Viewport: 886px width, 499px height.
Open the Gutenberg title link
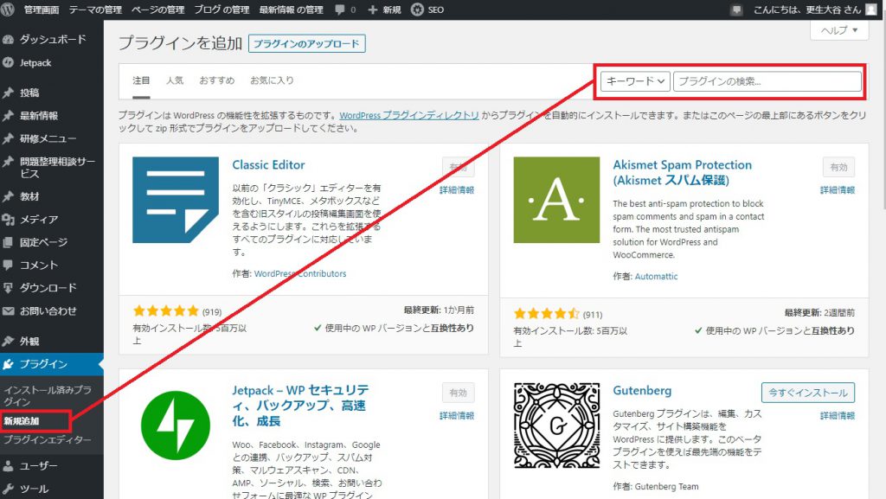click(x=643, y=391)
